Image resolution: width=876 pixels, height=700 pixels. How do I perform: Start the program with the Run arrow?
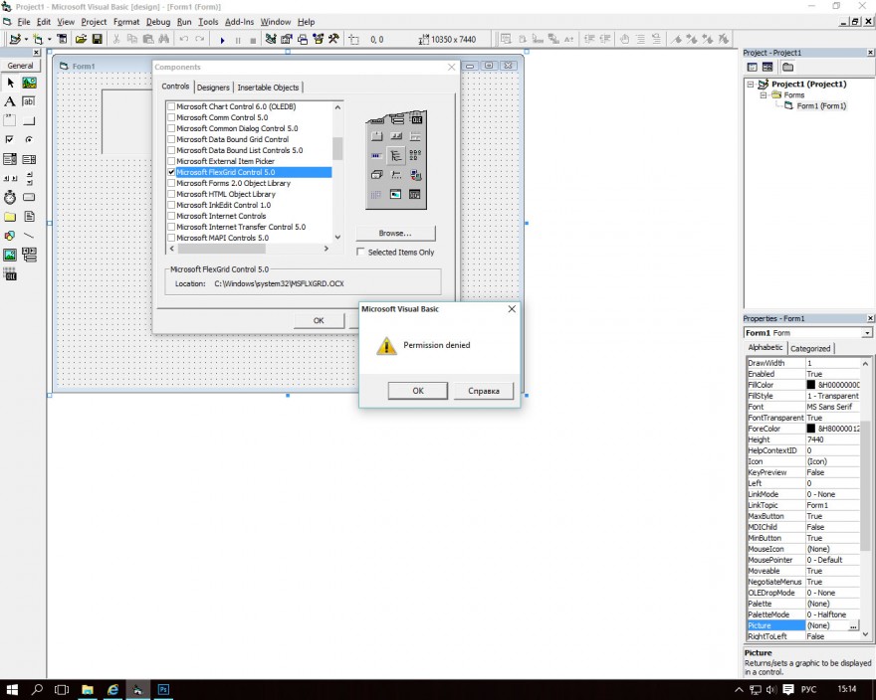222,40
